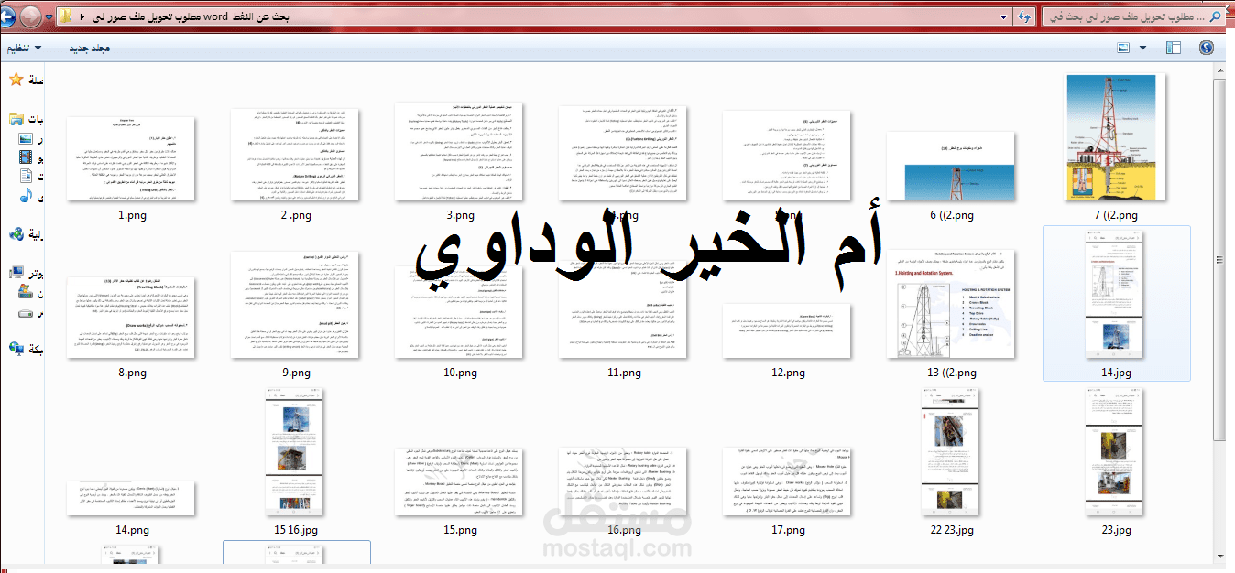
Task: Click the file name 8.png
Action: 133,373
